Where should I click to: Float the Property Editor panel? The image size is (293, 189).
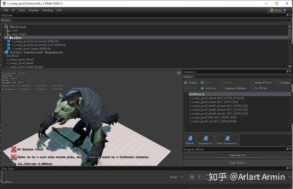coord(288,149)
